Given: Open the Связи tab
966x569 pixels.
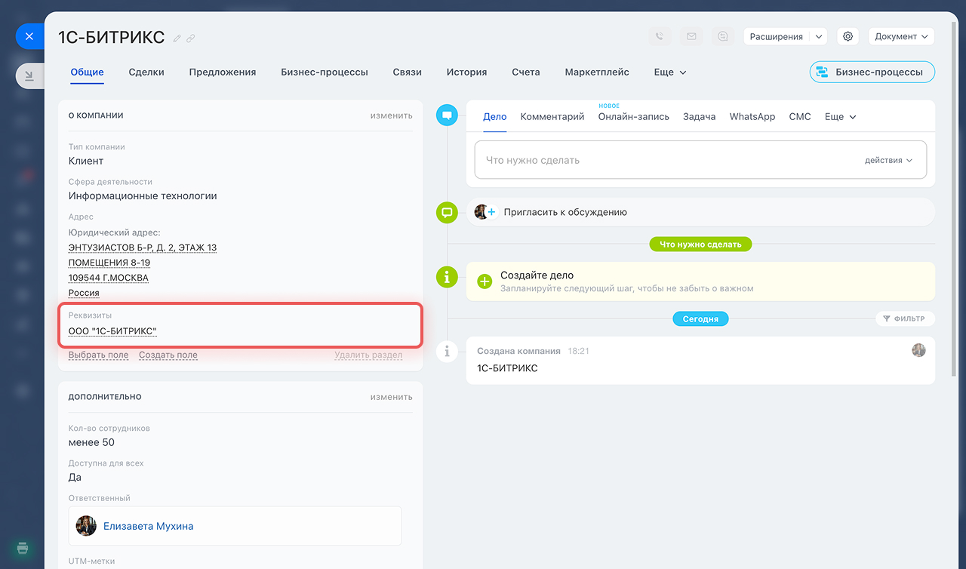Looking at the screenshot, I should (408, 72).
